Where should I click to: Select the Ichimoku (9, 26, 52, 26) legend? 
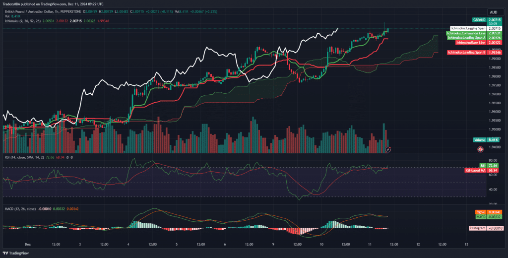(25, 21)
